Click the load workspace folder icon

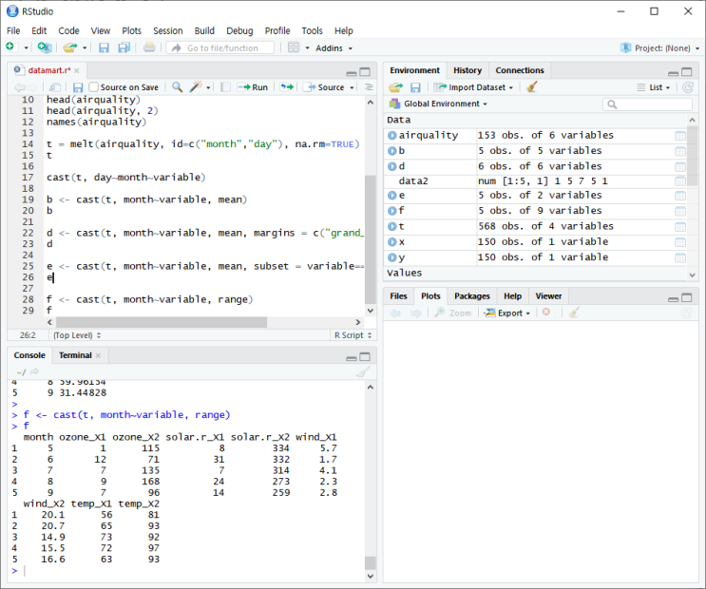pyautogui.click(x=395, y=87)
